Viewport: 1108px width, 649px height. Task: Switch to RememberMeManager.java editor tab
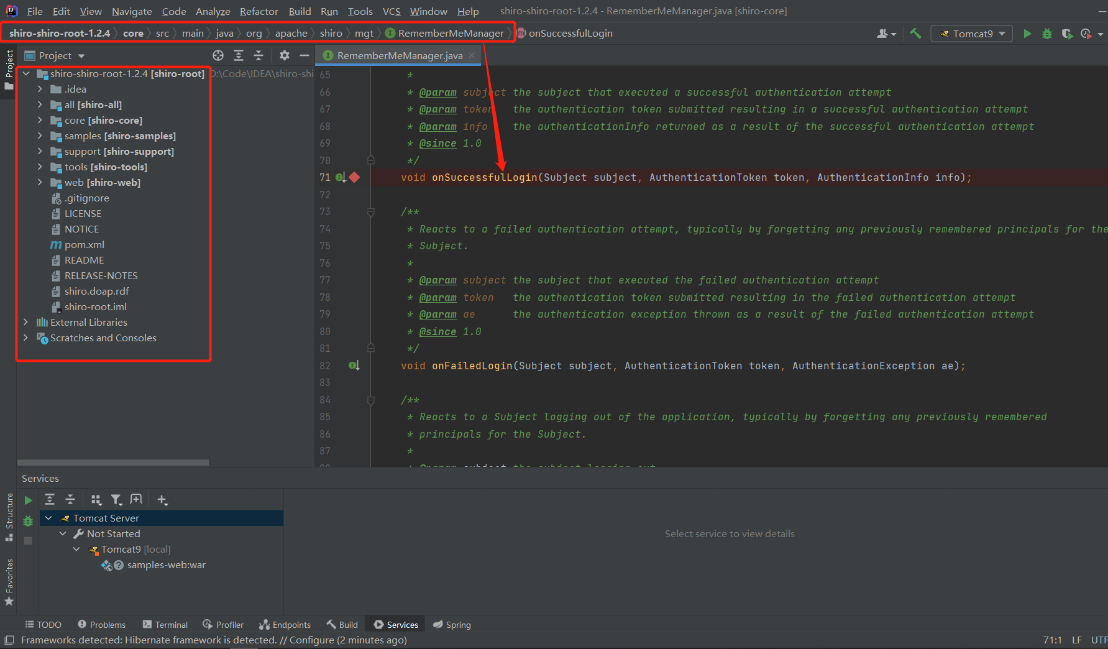point(400,55)
